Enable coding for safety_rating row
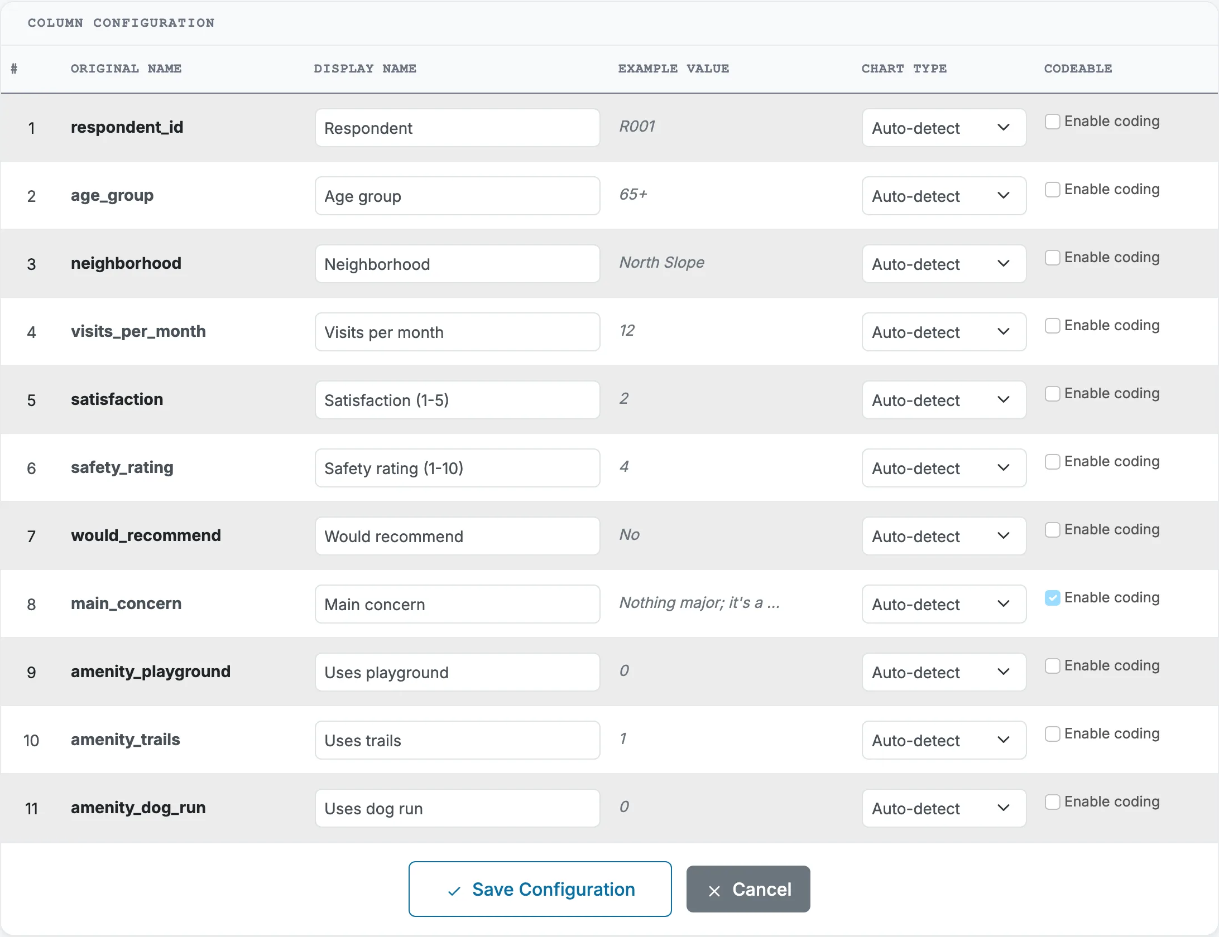The width and height of the screenshot is (1219, 937). pyautogui.click(x=1052, y=462)
